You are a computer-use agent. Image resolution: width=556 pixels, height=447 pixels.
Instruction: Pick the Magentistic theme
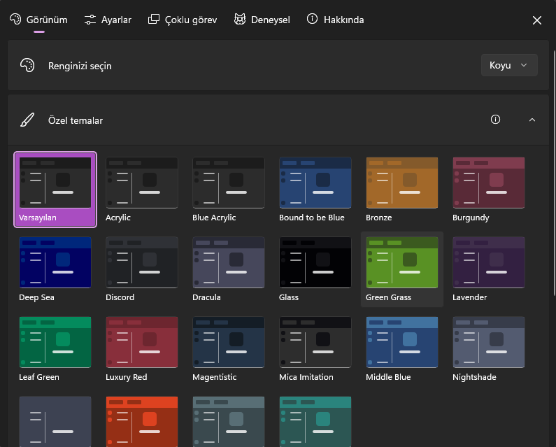coord(229,350)
